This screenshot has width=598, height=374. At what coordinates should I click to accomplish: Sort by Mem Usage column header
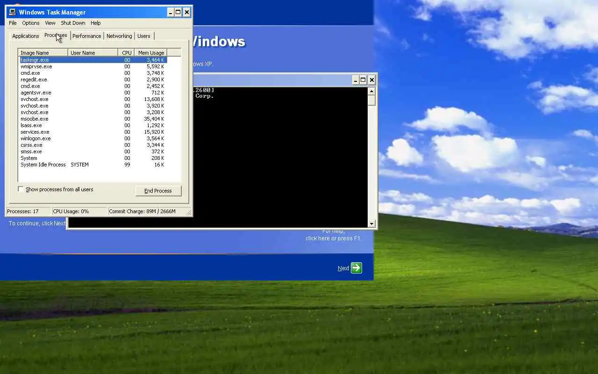(x=150, y=53)
